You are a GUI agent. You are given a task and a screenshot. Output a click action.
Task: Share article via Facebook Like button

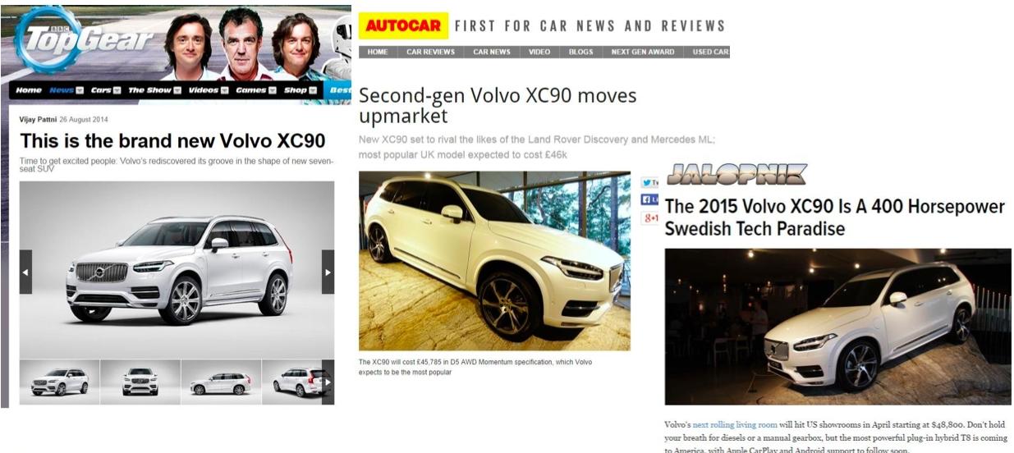[648, 199]
